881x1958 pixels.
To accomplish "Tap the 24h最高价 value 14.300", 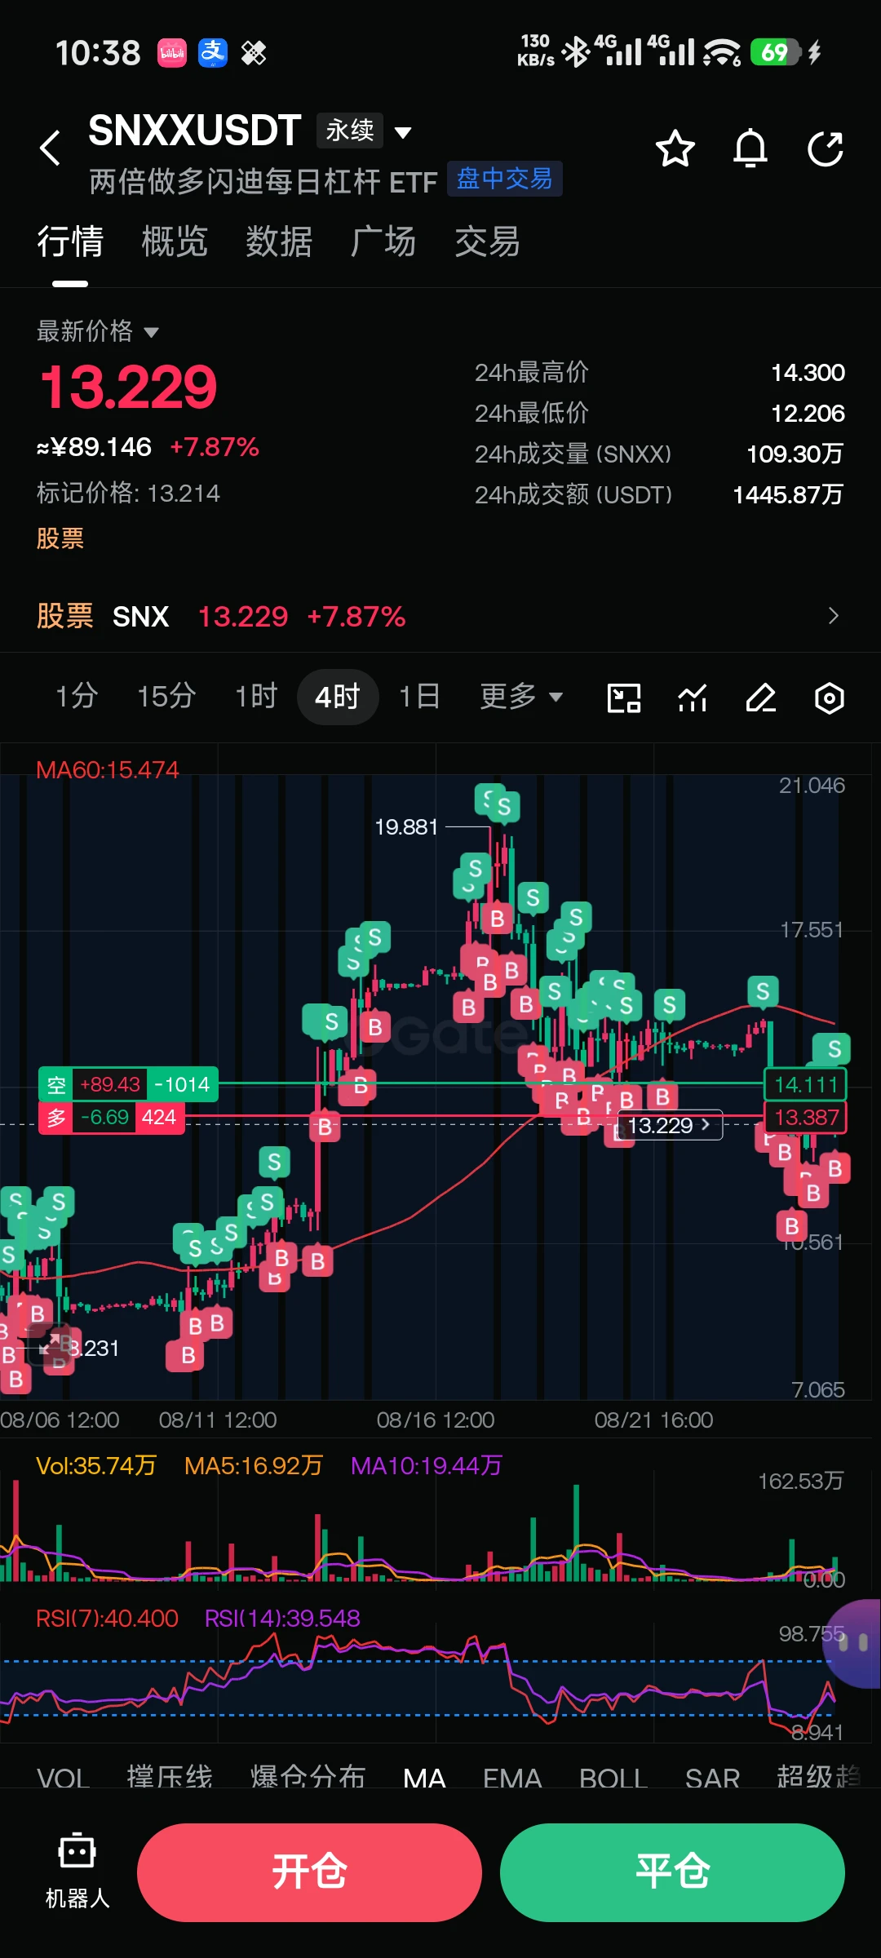I will click(x=808, y=372).
